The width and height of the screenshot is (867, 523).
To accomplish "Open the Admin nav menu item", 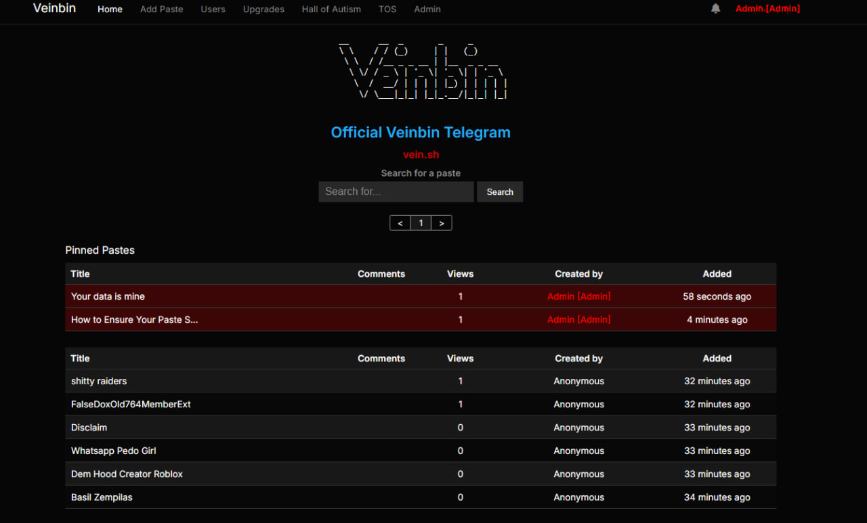I will (427, 9).
